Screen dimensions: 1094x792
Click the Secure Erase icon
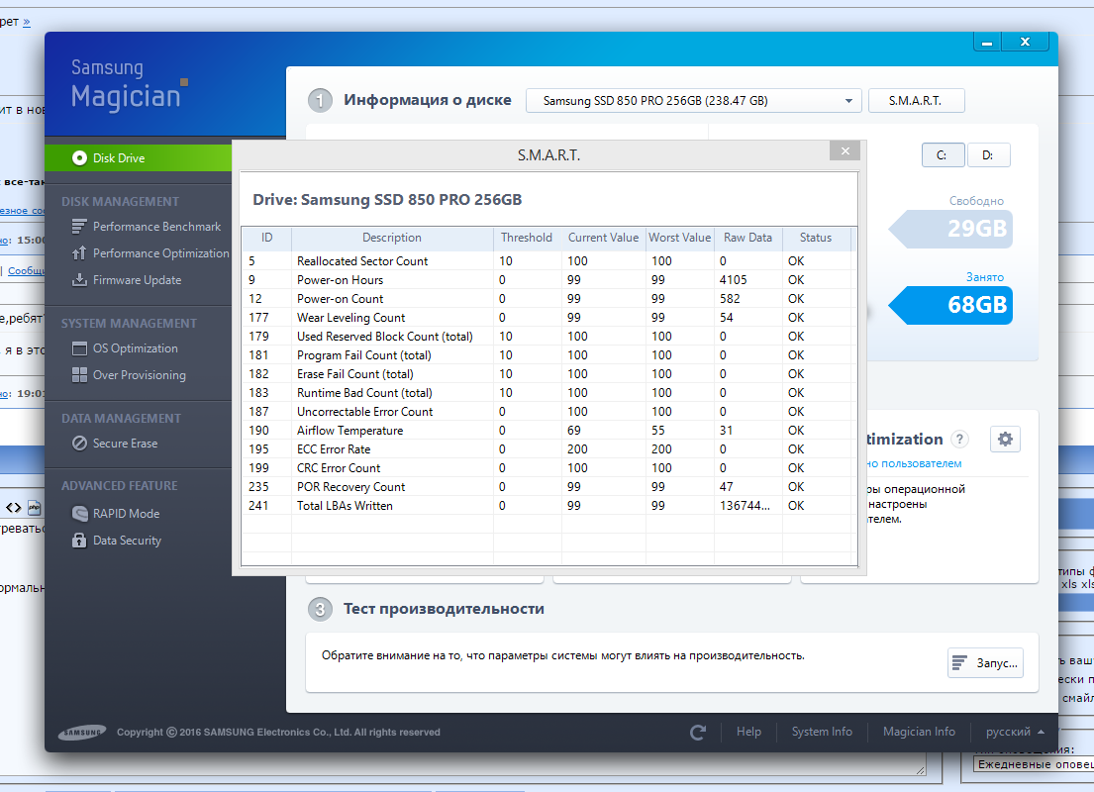pyautogui.click(x=79, y=444)
